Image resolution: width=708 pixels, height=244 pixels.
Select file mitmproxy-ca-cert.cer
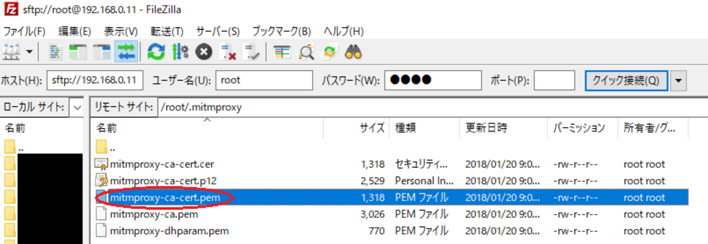pos(162,164)
